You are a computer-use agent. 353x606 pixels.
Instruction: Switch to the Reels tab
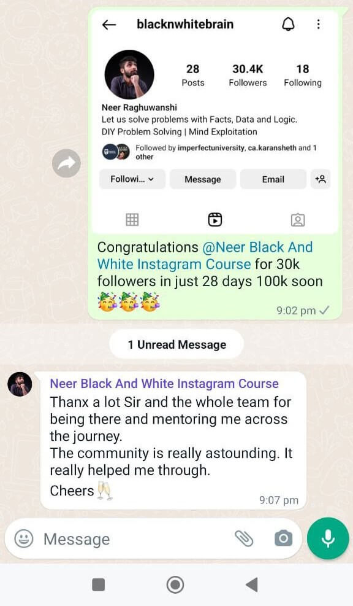[215, 220]
